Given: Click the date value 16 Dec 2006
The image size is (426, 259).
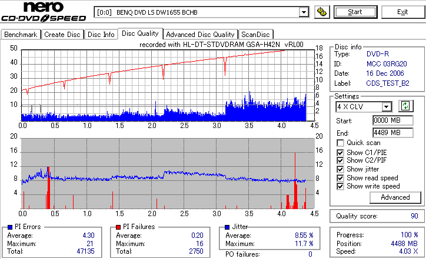Looking at the screenshot, I should click(x=385, y=73).
